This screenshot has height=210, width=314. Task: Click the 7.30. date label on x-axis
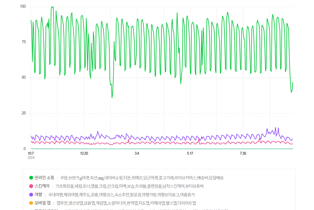[243, 153]
